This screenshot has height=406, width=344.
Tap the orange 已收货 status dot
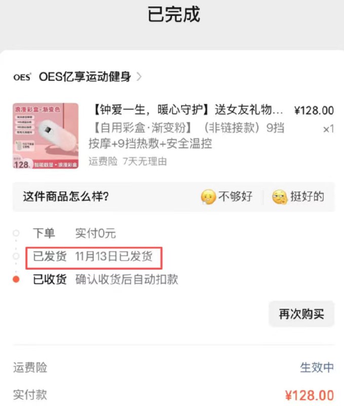pos(16,279)
